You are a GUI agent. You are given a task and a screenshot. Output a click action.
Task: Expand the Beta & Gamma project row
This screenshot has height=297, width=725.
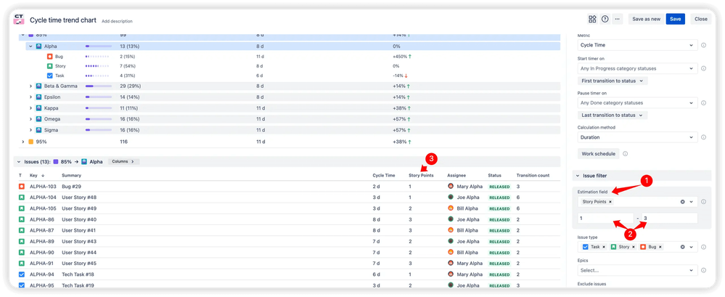(30, 86)
